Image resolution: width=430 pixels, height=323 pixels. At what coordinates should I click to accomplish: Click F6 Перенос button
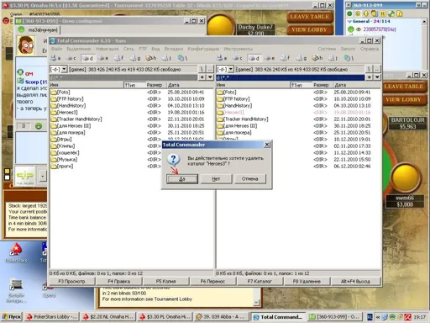click(212, 281)
